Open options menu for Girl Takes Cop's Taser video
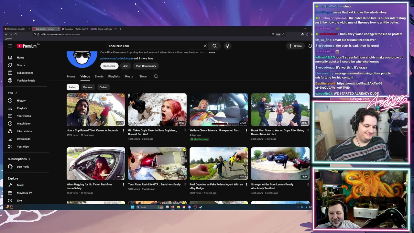Screen dimensions: 414x233 coord(185,131)
